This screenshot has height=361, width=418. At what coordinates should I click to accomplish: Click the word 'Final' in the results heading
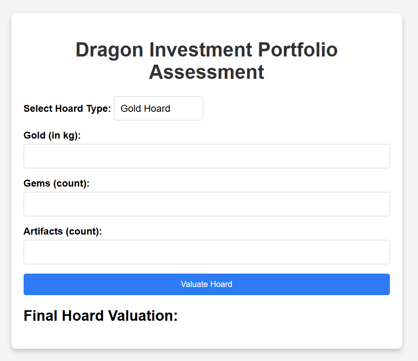coord(41,316)
